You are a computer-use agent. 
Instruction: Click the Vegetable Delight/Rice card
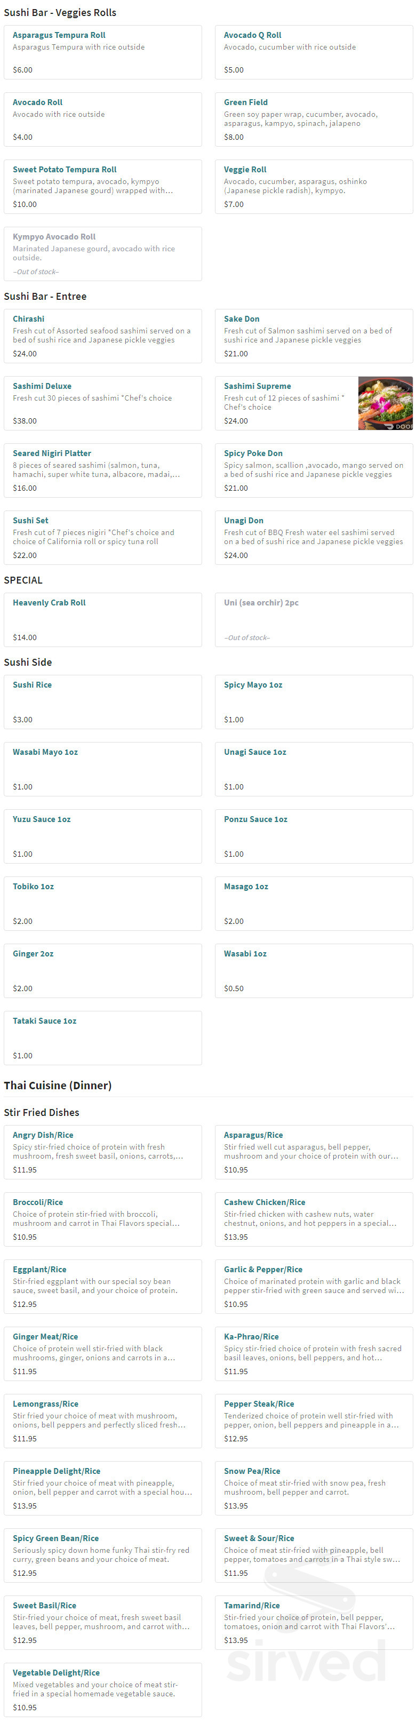102,1689
